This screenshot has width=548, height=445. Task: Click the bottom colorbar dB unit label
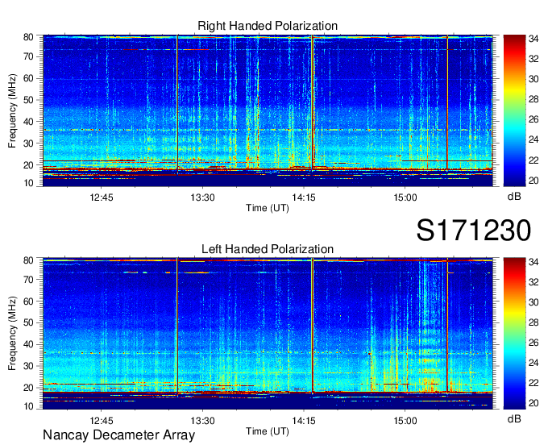[x=514, y=418]
